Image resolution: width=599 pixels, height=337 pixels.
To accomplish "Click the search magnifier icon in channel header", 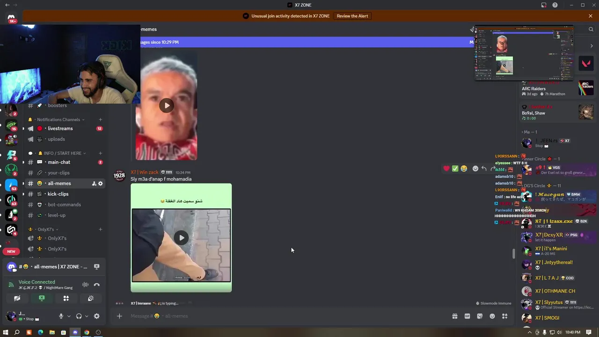I will click(x=591, y=29).
